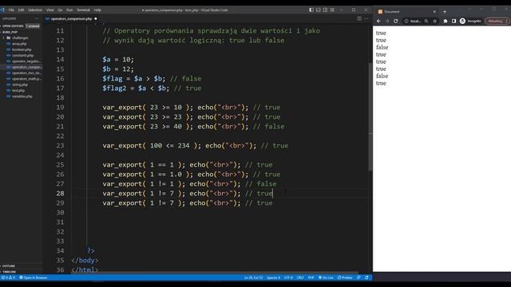Split the editor to the right
This screenshot has width=511, height=287.
pyautogui.click(x=359, y=18)
